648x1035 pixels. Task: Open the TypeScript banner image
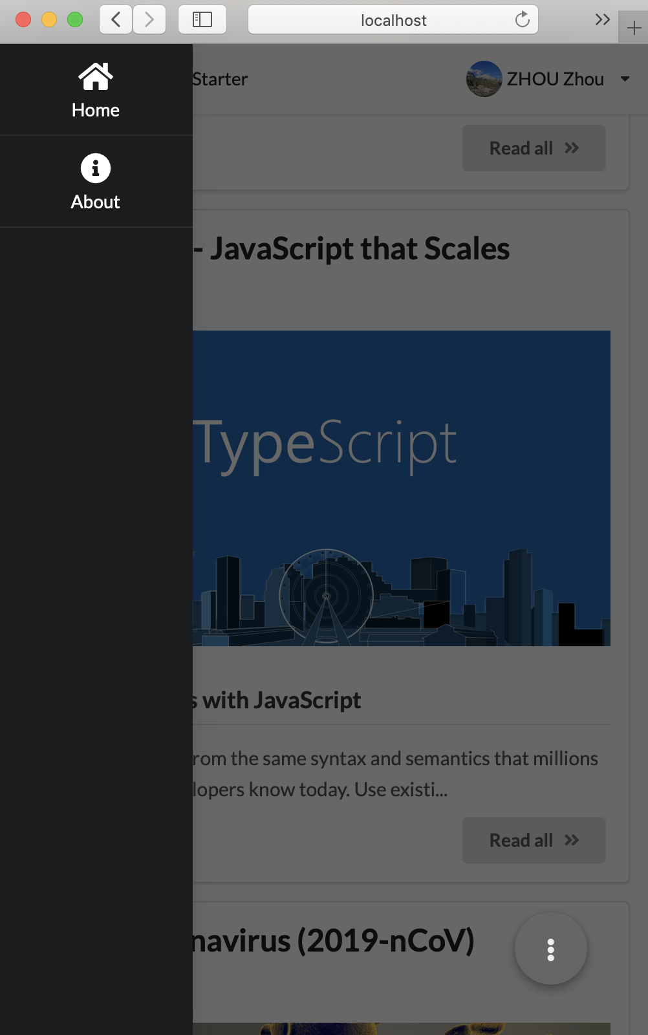pos(402,488)
